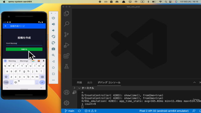Tap the space bar on the keyboard

(26, 82)
